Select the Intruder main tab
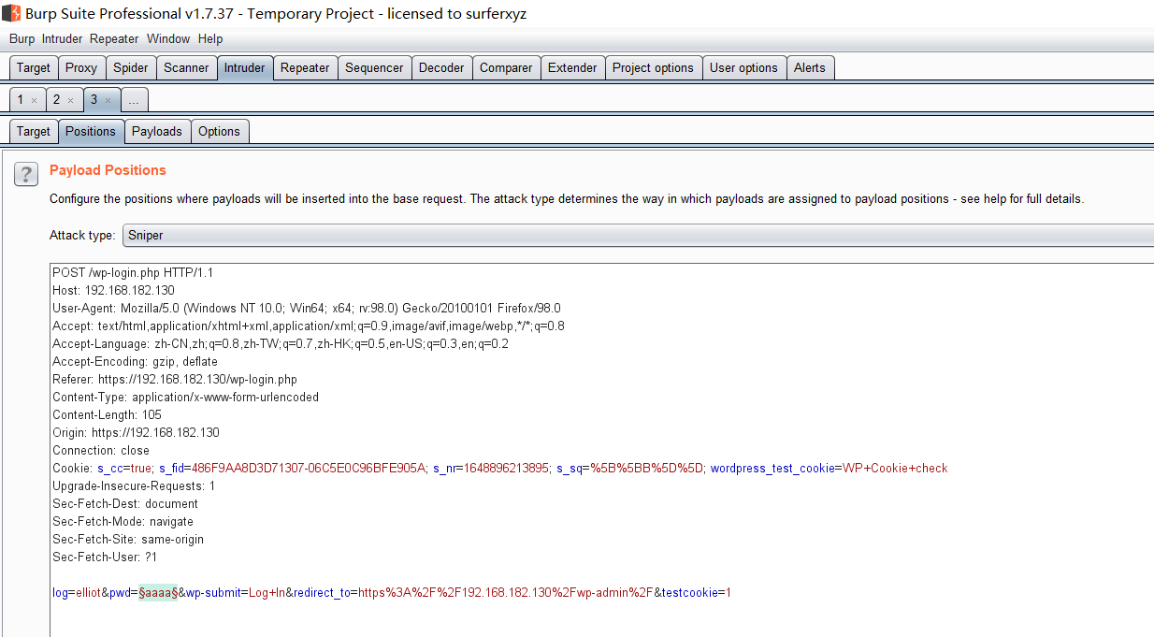Image resolution: width=1154 pixels, height=637 pixels. (244, 67)
